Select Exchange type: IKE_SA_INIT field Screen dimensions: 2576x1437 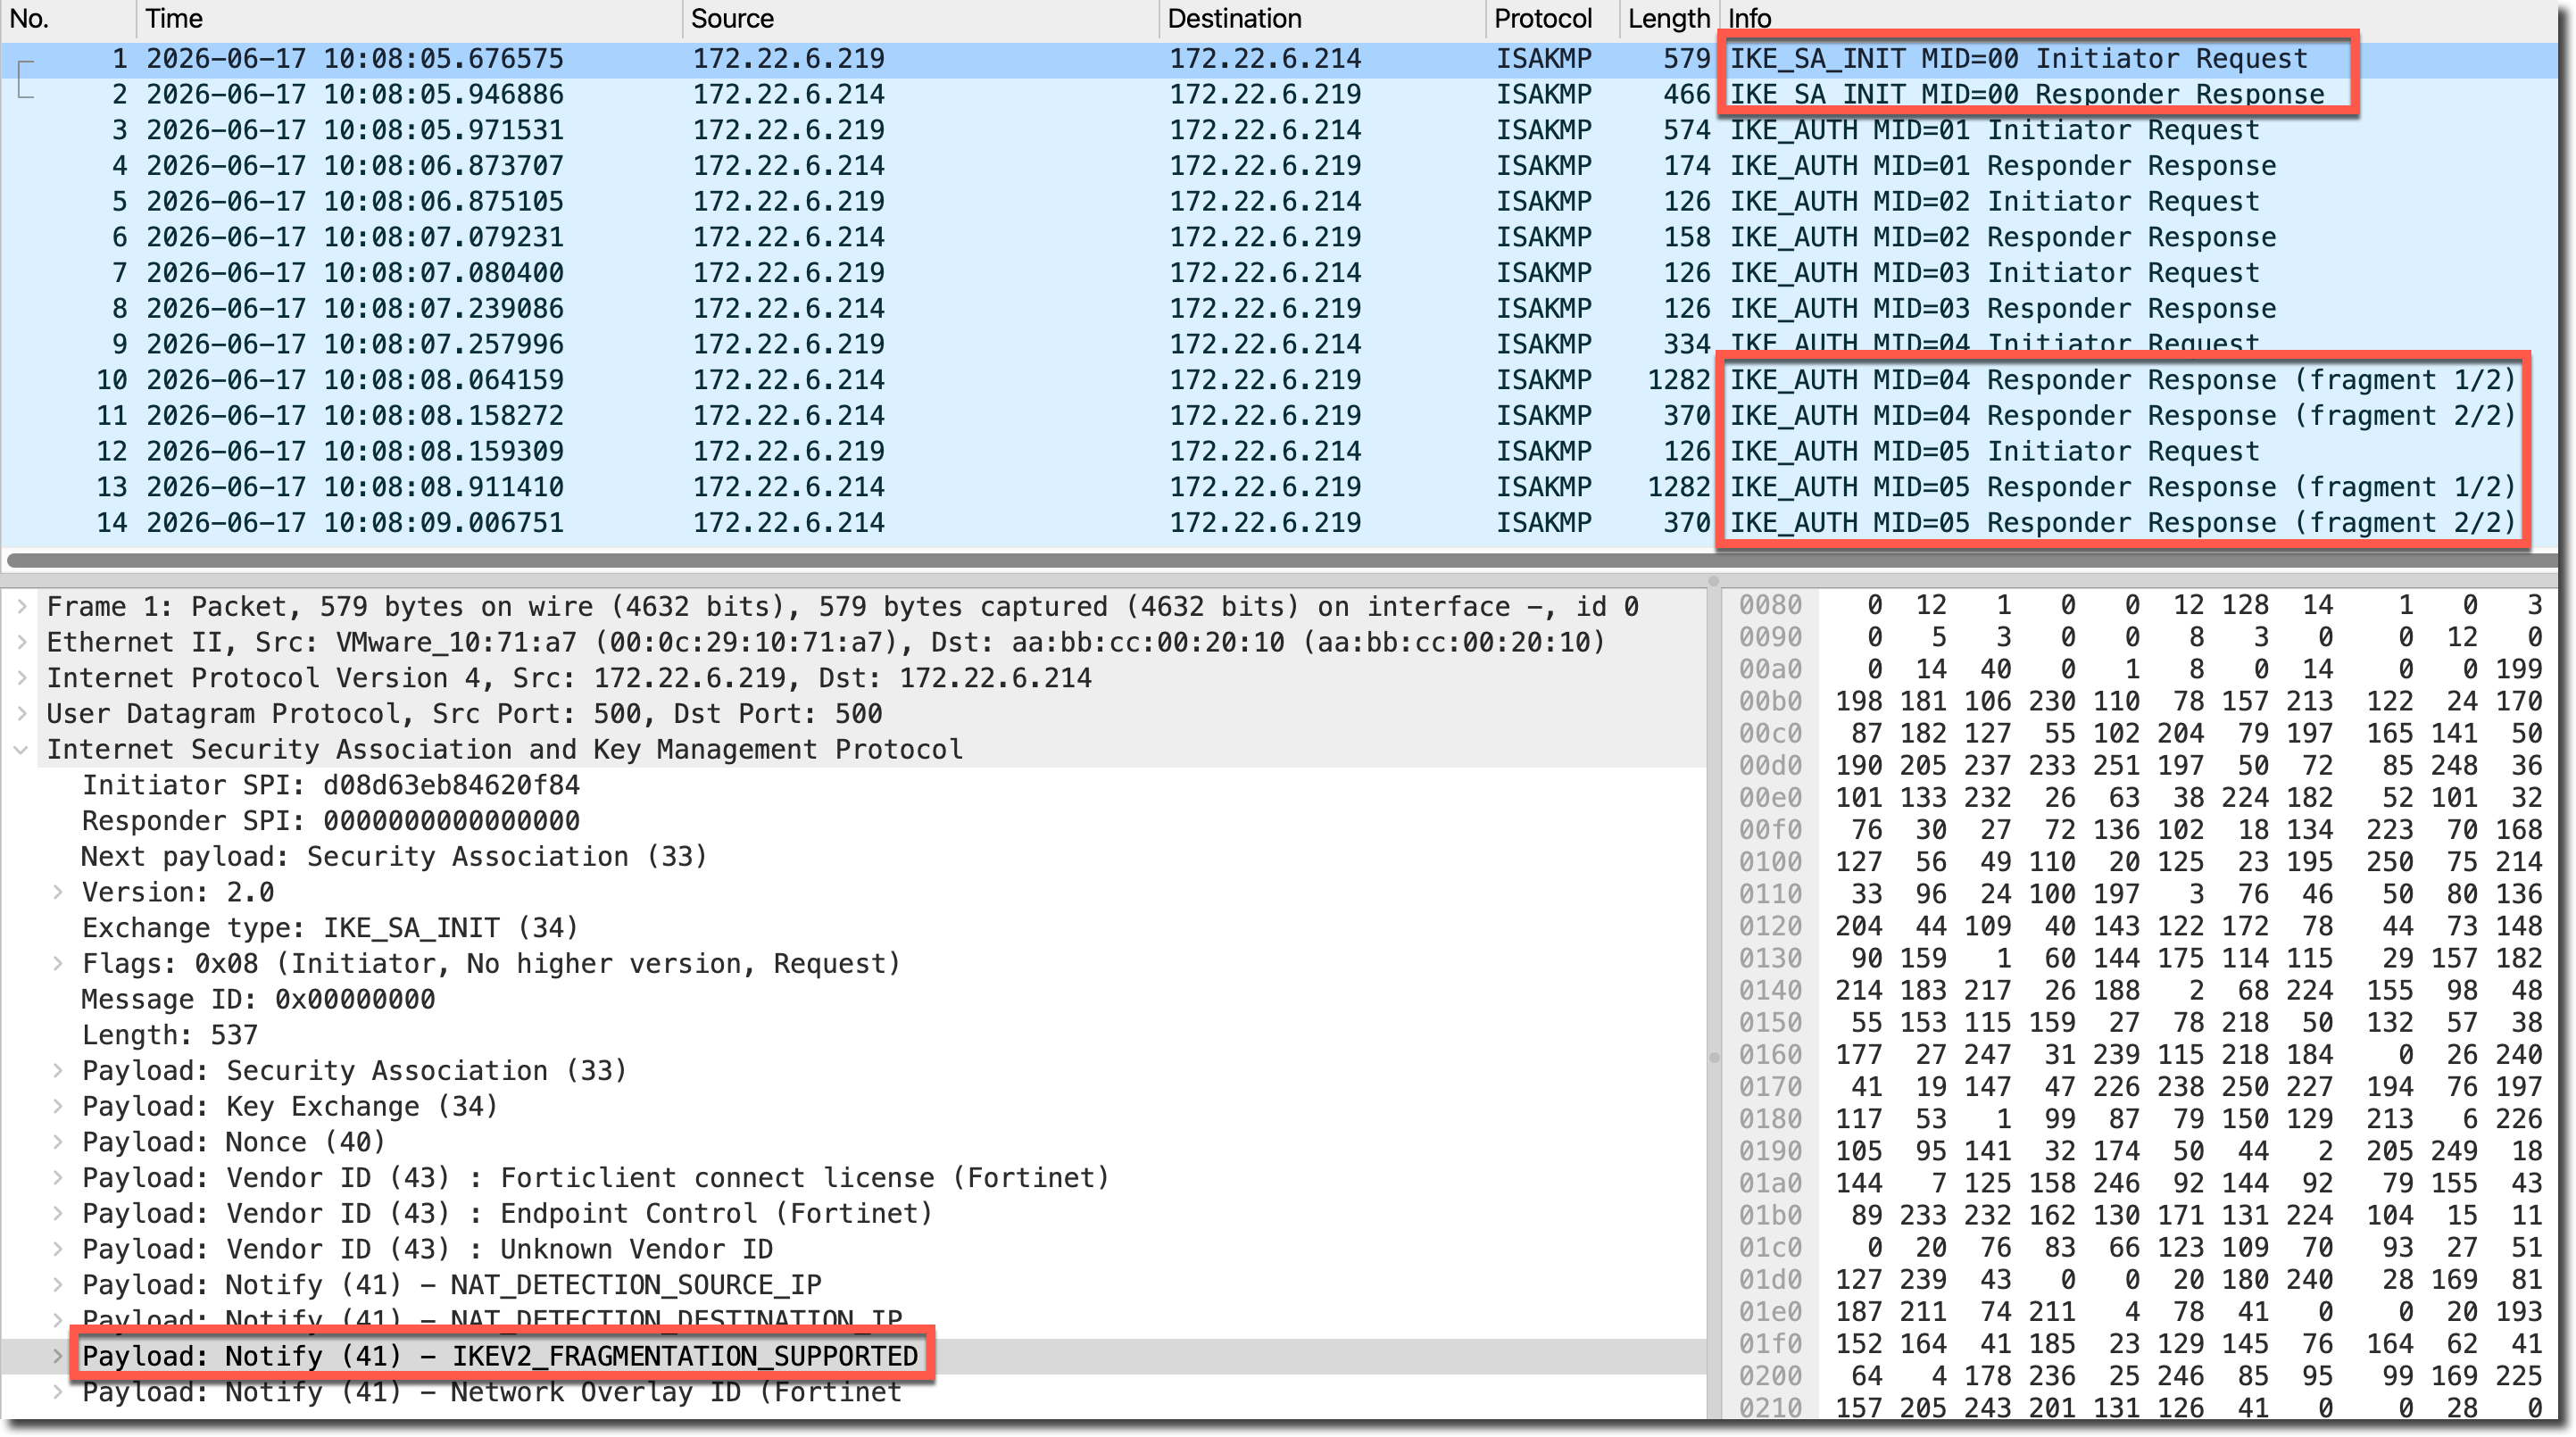[x=331, y=928]
